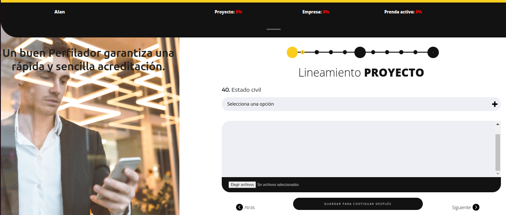Select the first large yellow step circle
The width and height of the screenshot is (506, 215).
292,52
